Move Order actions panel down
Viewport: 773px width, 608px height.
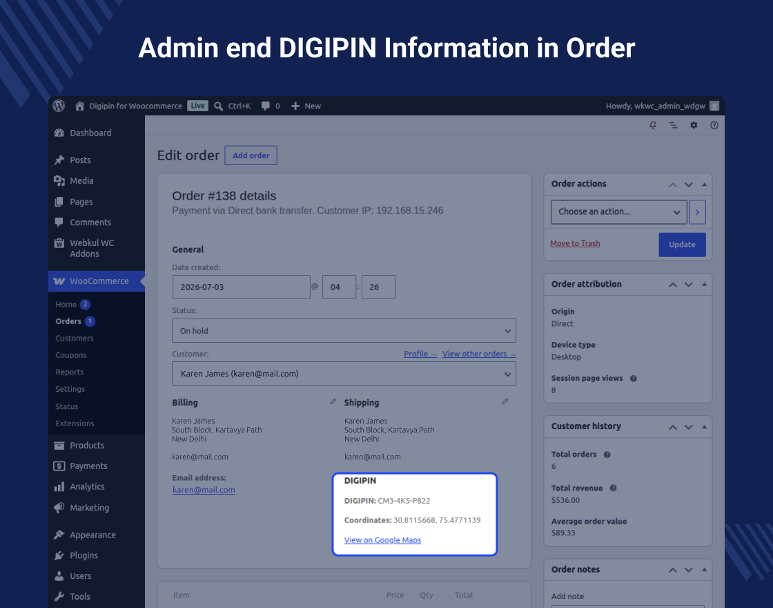pos(689,184)
